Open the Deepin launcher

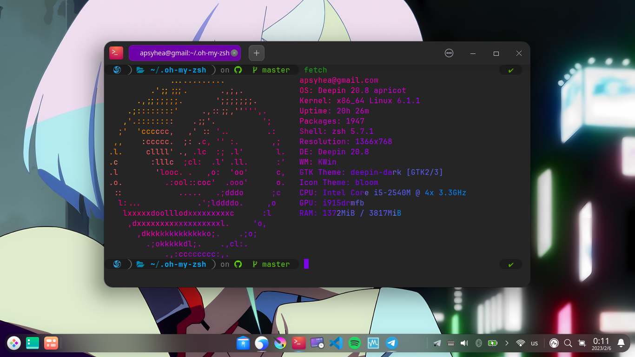(14, 343)
